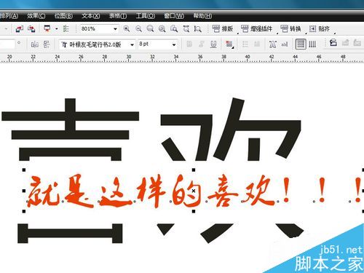The height and width of the screenshot is (273, 364).
Task: Click the Export icon in toolbar
Action: click(x=31, y=29)
